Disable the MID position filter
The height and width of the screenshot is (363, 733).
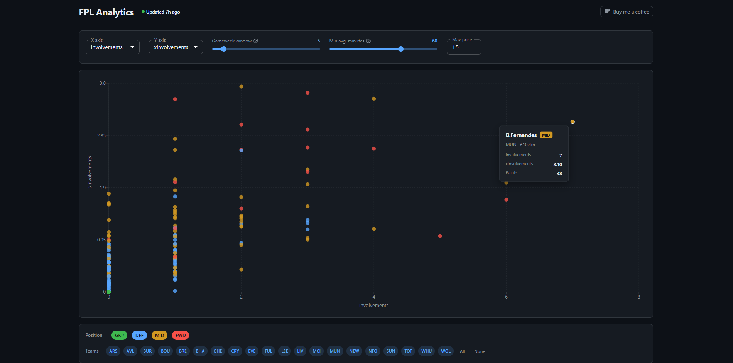[159, 335]
